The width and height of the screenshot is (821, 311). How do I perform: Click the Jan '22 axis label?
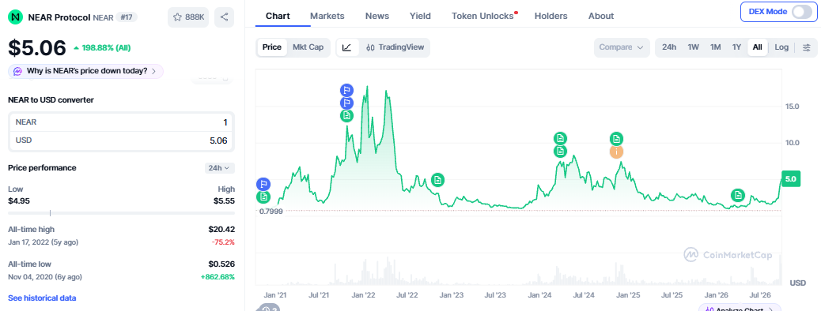[x=362, y=295]
